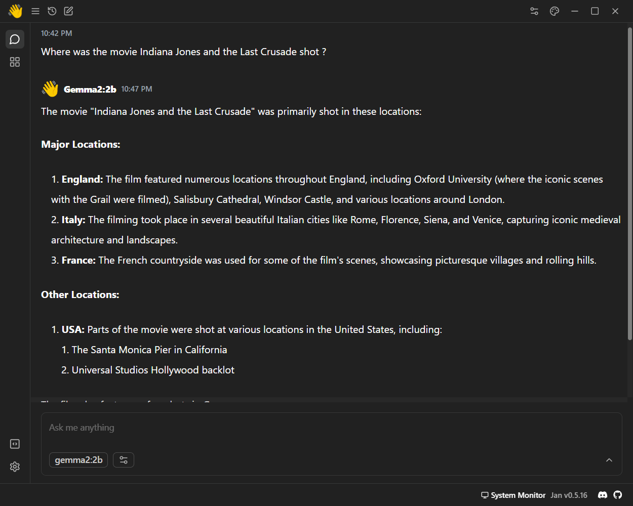The width and height of the screenshot is (633, 506).
Task: Open the Local API Server panel
Action: click(x=15, y=444)
